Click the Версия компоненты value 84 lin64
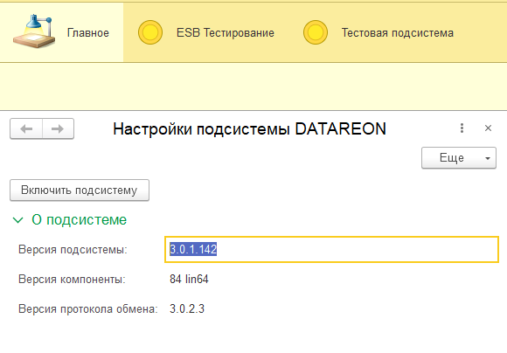The image size is (507, 353). click(x=189, y=279)
